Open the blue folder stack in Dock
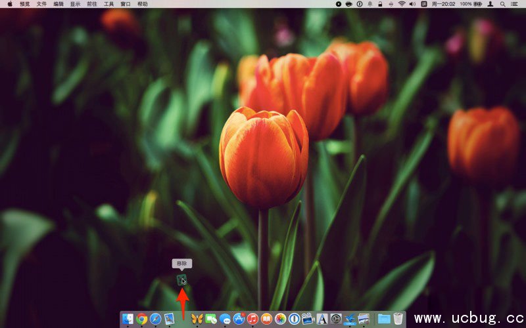This screenshot has height=328, width=526. (384, 319)
